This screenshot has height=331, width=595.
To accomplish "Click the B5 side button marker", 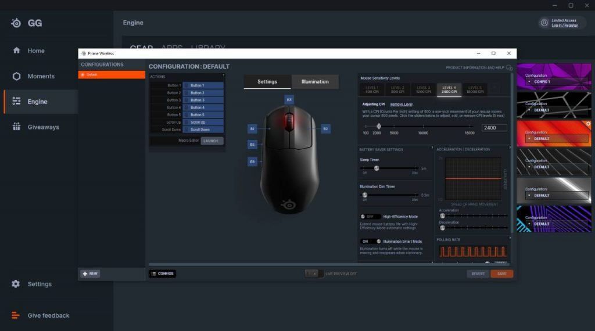I will (x=252, y=145).
